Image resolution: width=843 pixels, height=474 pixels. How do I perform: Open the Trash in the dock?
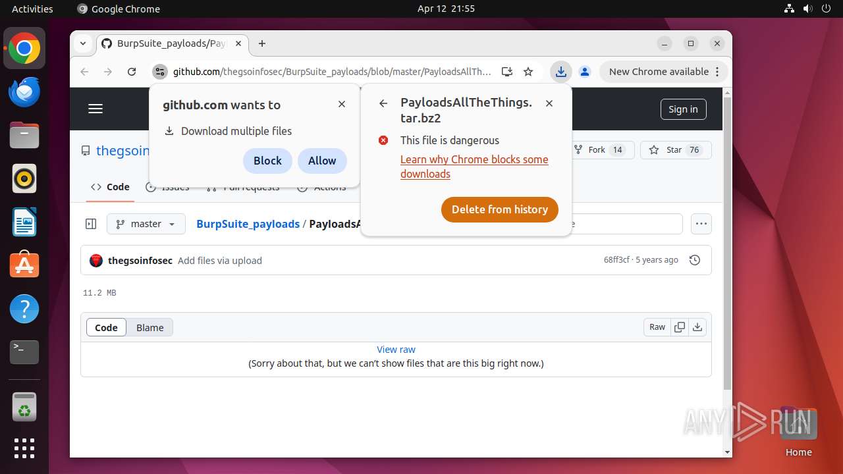pos(24,407)
